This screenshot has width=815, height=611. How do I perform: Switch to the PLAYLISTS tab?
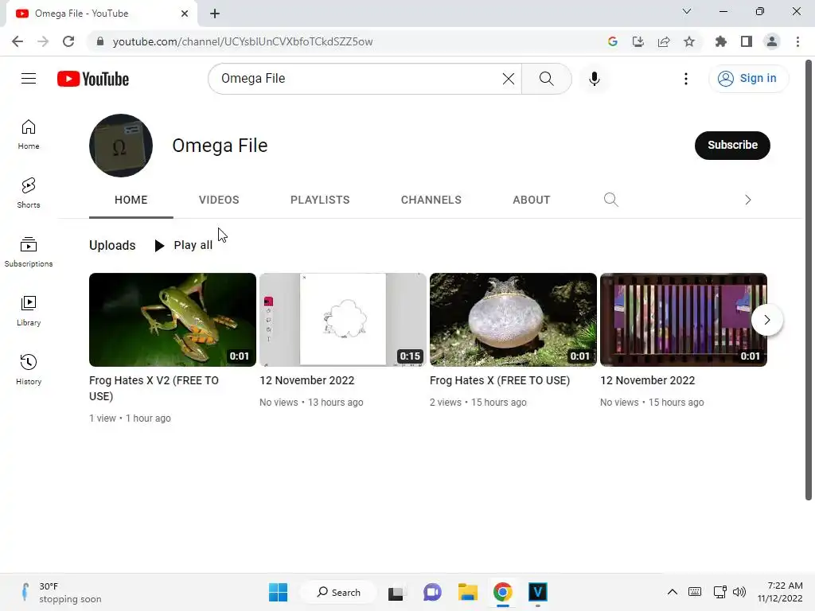320,200
